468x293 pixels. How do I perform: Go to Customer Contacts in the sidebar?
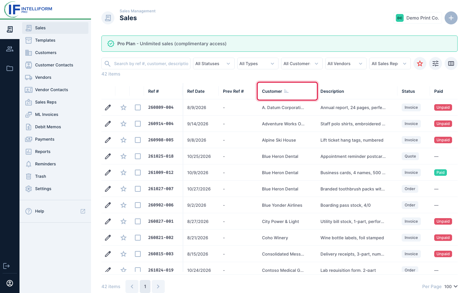55,65
